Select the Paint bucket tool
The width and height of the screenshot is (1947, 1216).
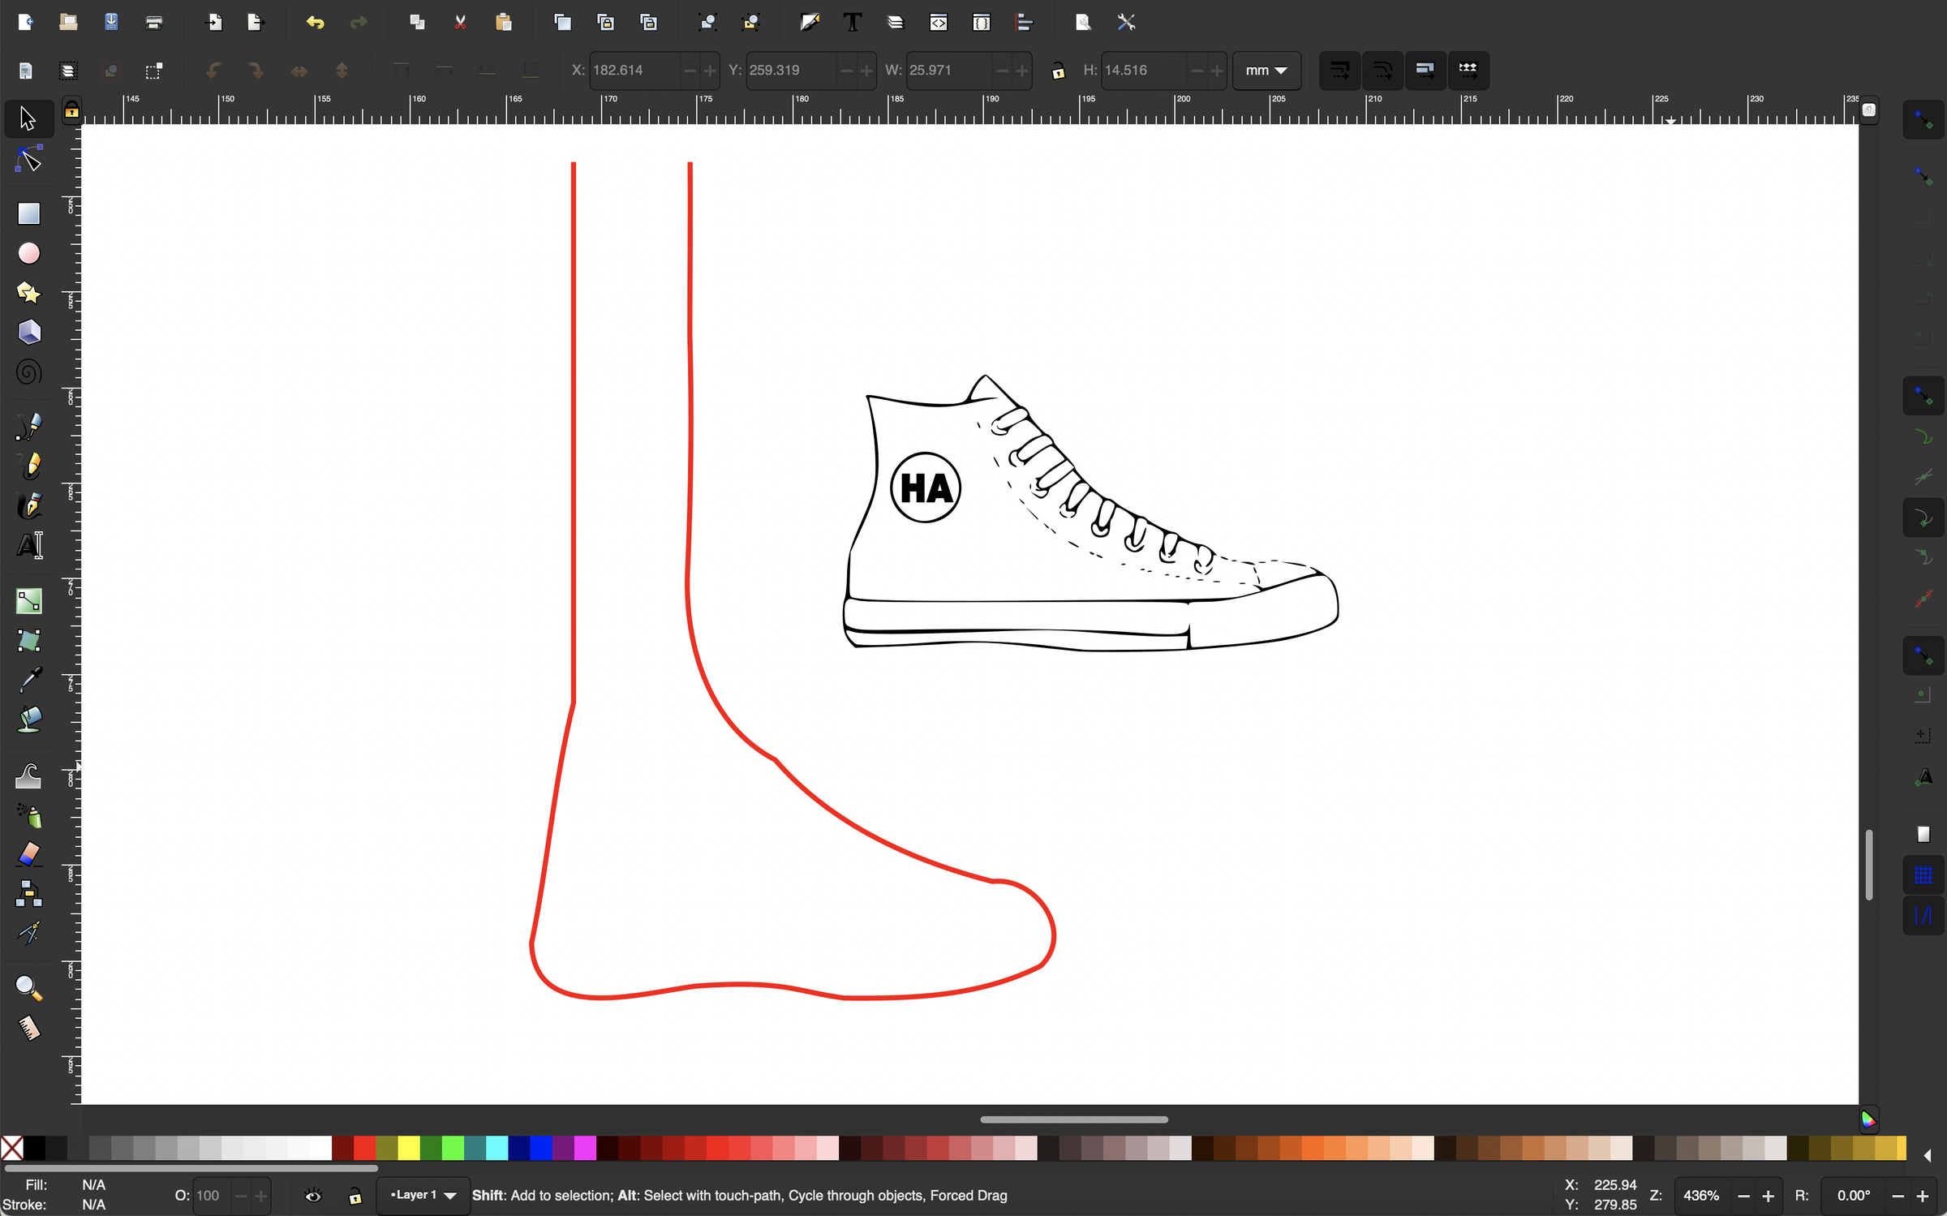tap(29, 720)
